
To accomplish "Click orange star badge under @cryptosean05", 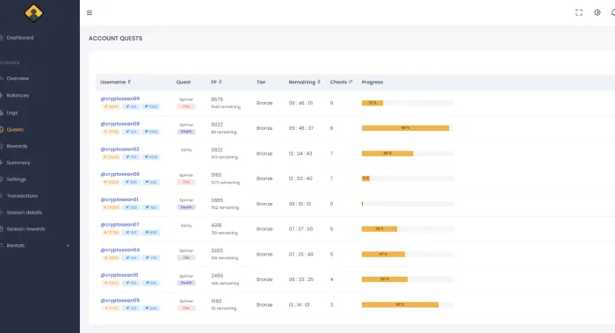I will pyautogui.click(x=111, y=308).
